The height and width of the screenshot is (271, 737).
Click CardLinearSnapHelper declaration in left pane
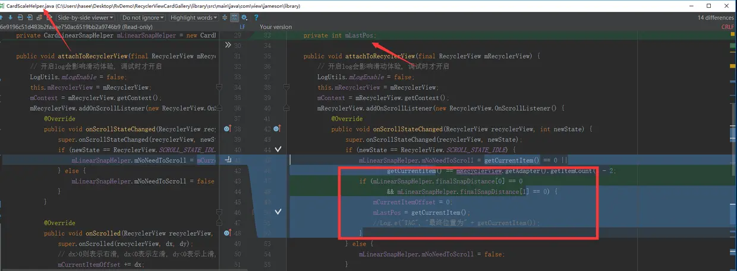116,36
